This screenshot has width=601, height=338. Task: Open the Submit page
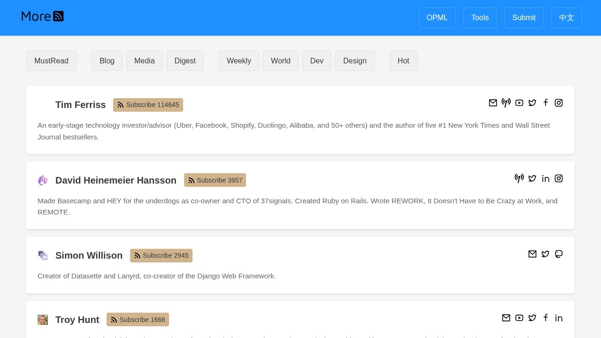click(x=524, y=18)
